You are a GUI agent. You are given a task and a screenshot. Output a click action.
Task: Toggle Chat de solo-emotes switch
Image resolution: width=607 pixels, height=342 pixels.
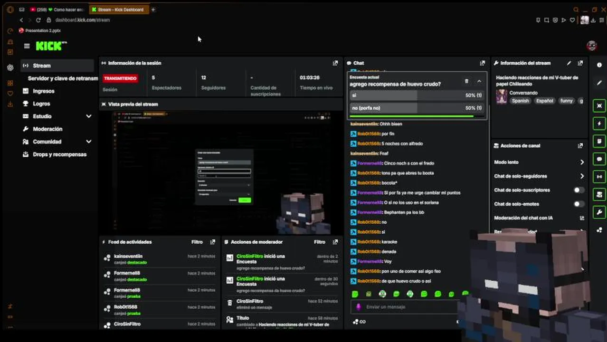(579, 204)
